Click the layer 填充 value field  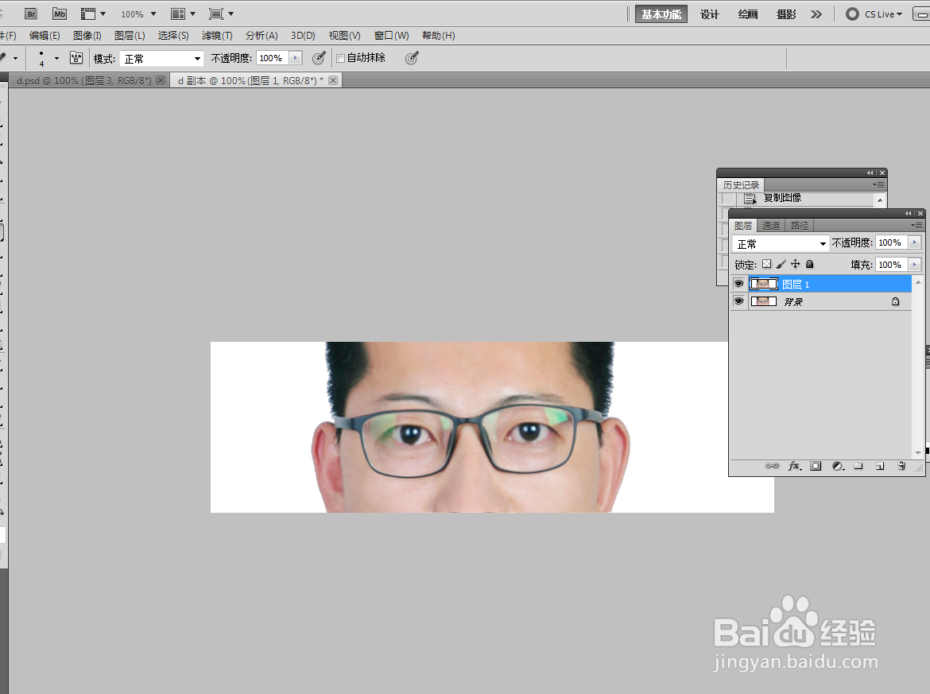[x=891, y=265]
